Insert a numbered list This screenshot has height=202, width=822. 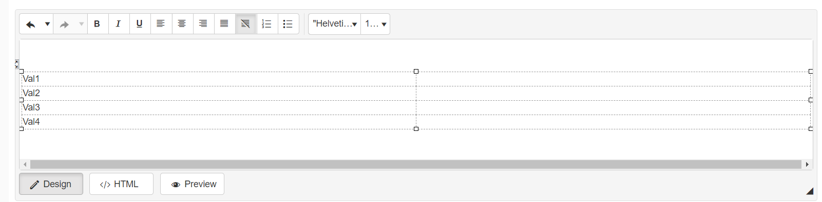tap(266, 24)
